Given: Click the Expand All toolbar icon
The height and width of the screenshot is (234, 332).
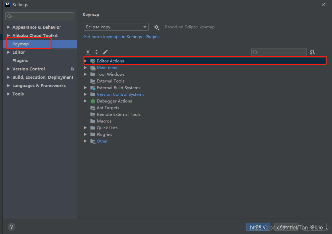Looking at the screenshot, I should pyautogui.click(x=88, y=52).
